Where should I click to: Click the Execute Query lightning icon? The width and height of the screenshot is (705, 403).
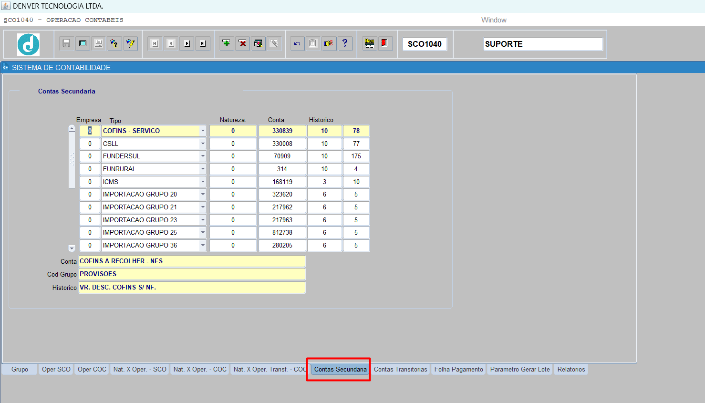pos(130,43)
